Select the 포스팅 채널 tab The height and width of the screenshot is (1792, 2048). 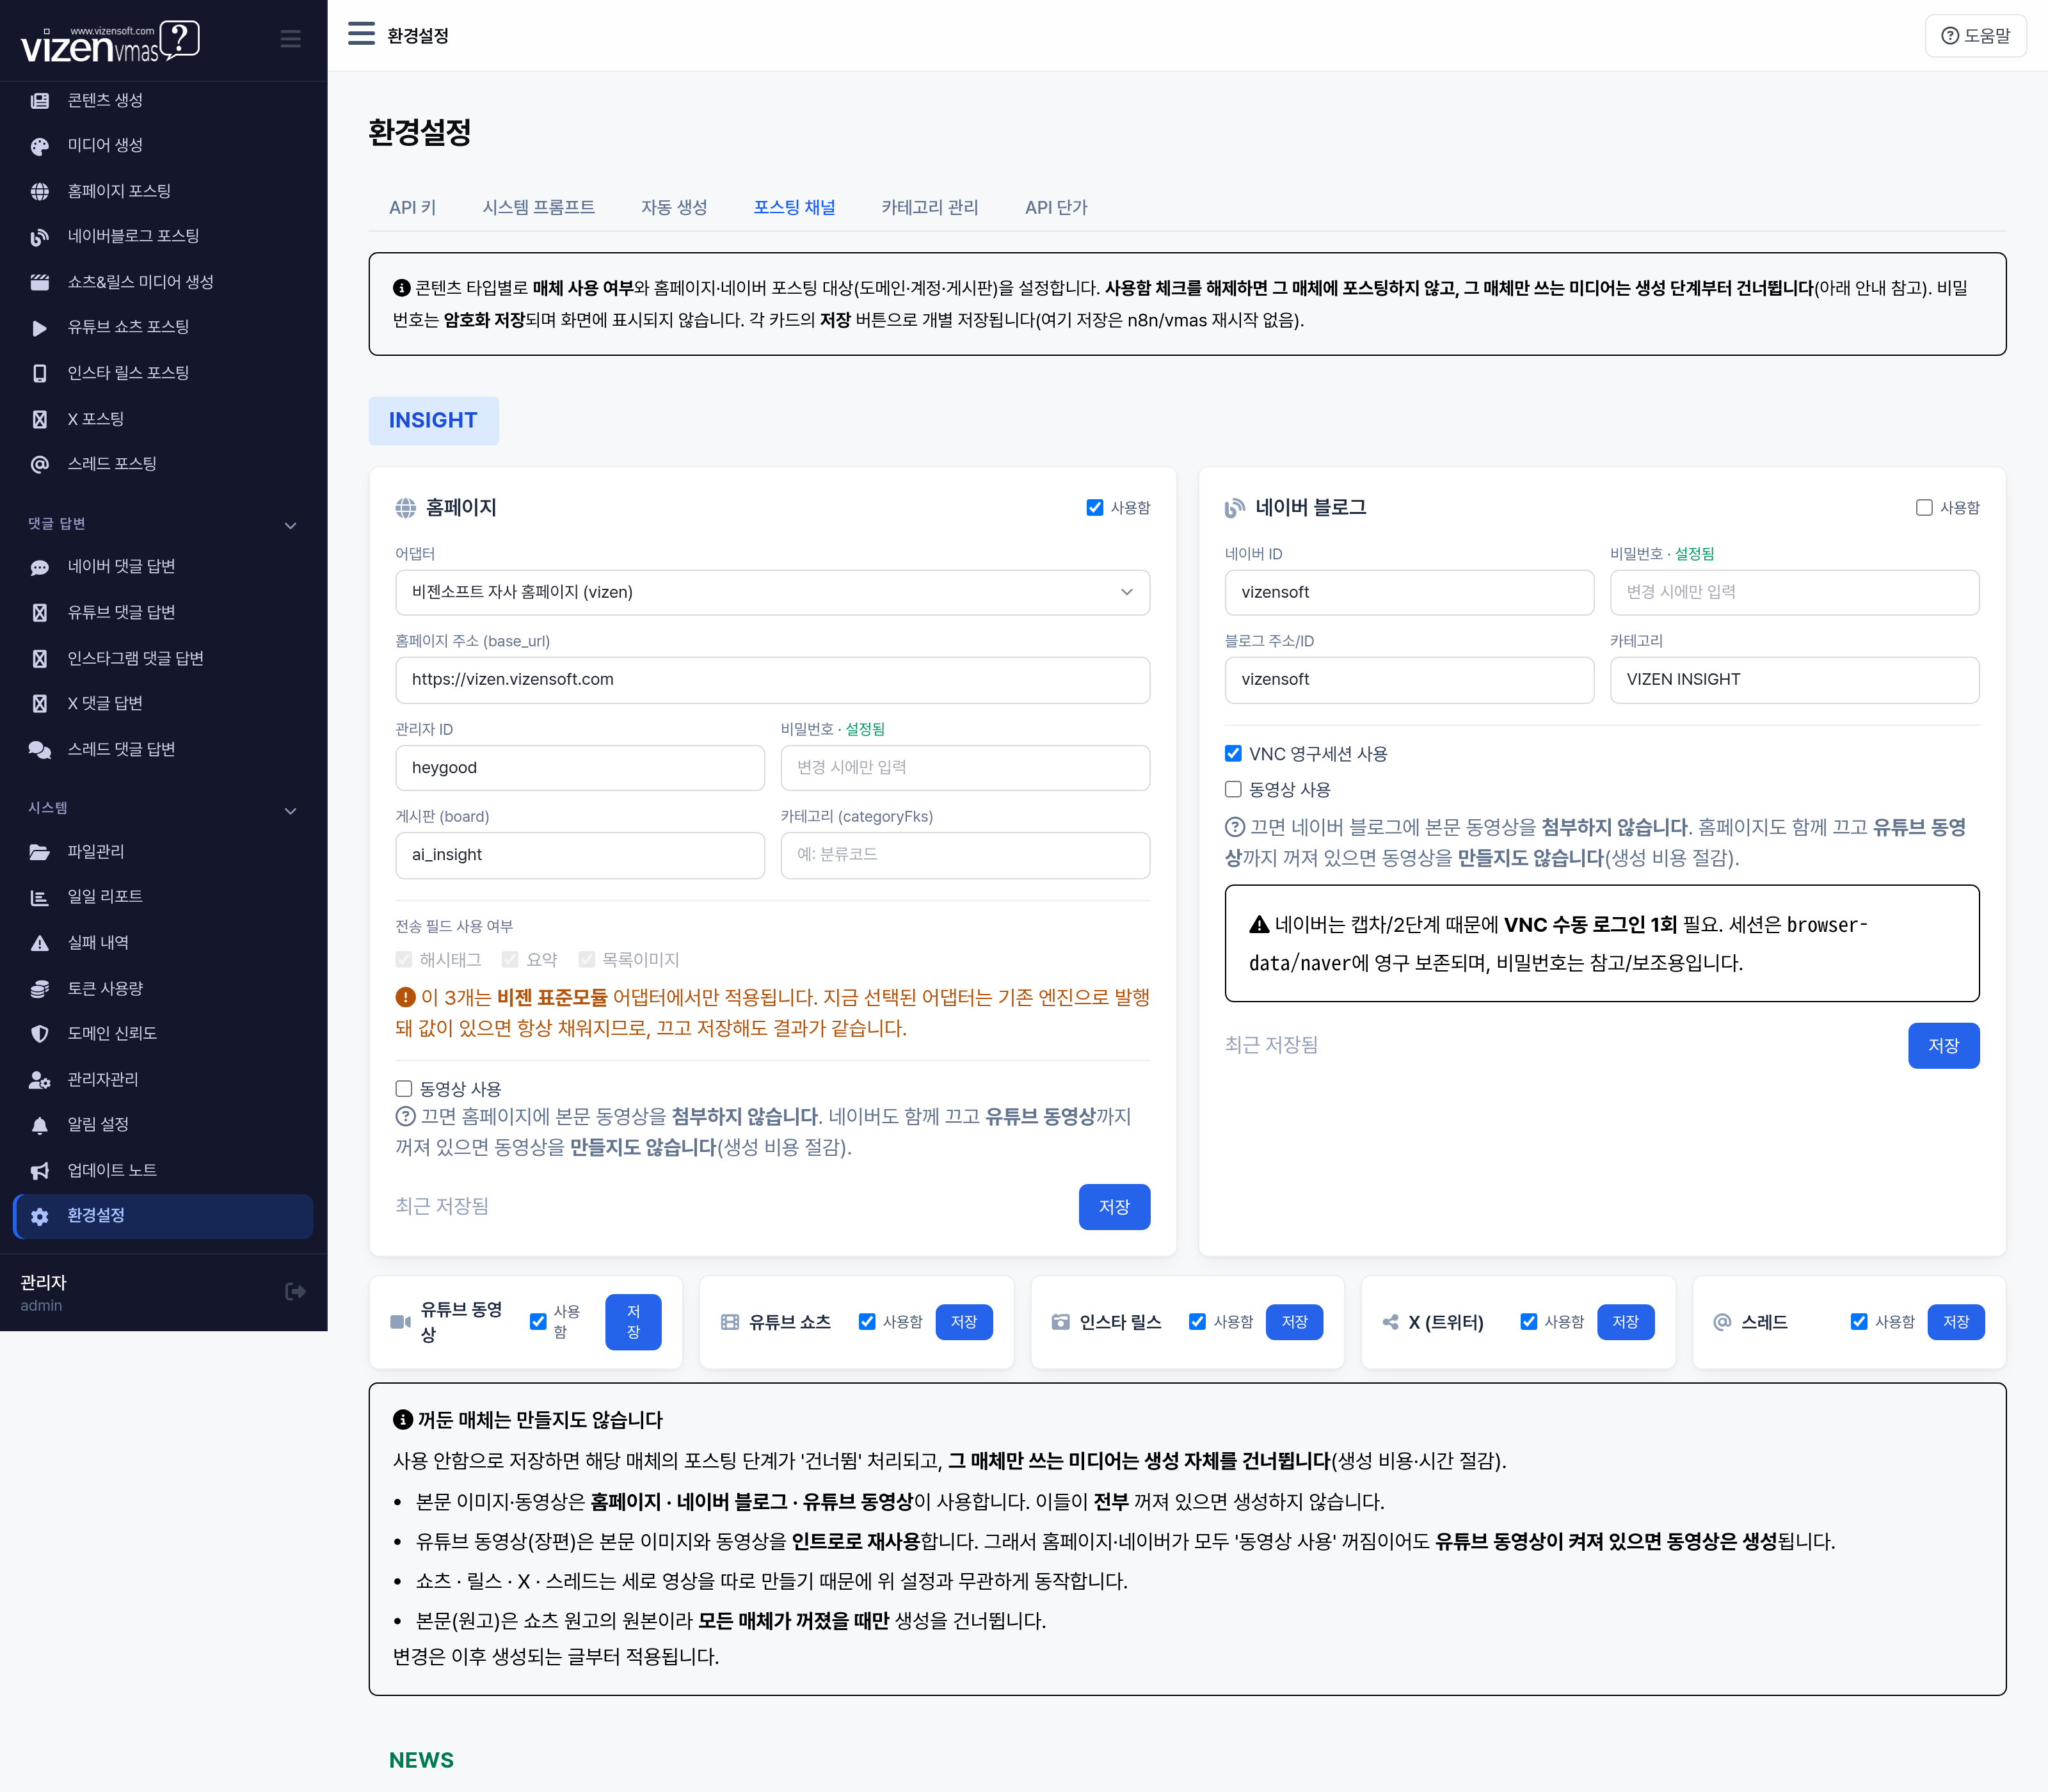[x=794, y=208]
